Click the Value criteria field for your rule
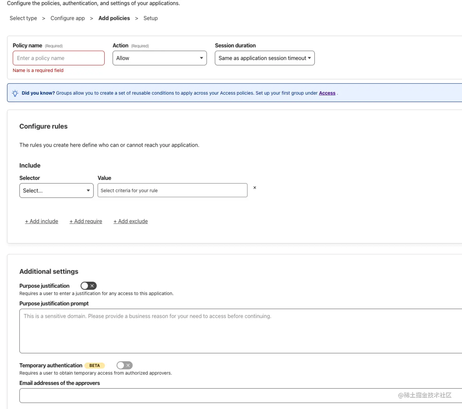462x409 pixels. [x=173, y=190]
